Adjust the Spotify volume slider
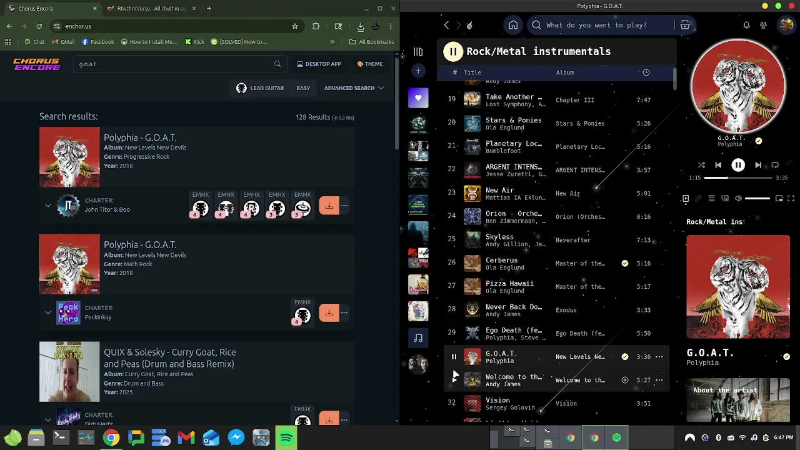The width and height of the screenshot is (800, 450). point(757,198)
